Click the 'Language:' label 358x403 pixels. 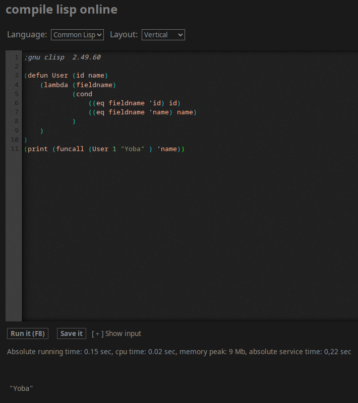pos(27,34)
